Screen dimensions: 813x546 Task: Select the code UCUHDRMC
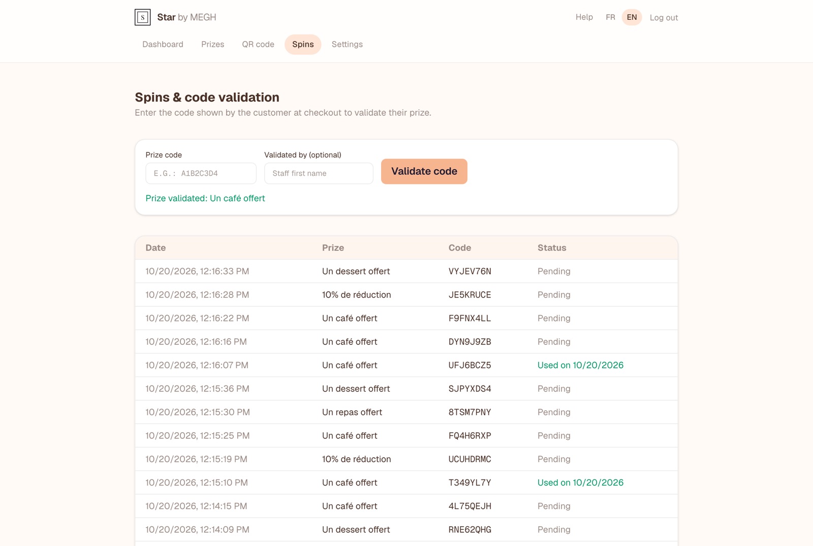tap(470, 459)
